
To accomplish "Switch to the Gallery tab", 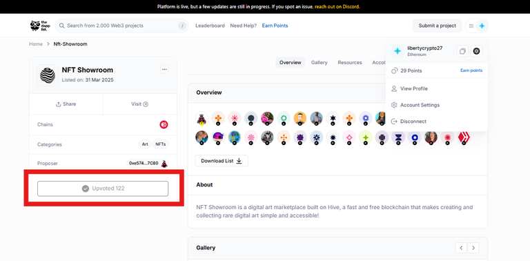I will click(319, 63).
